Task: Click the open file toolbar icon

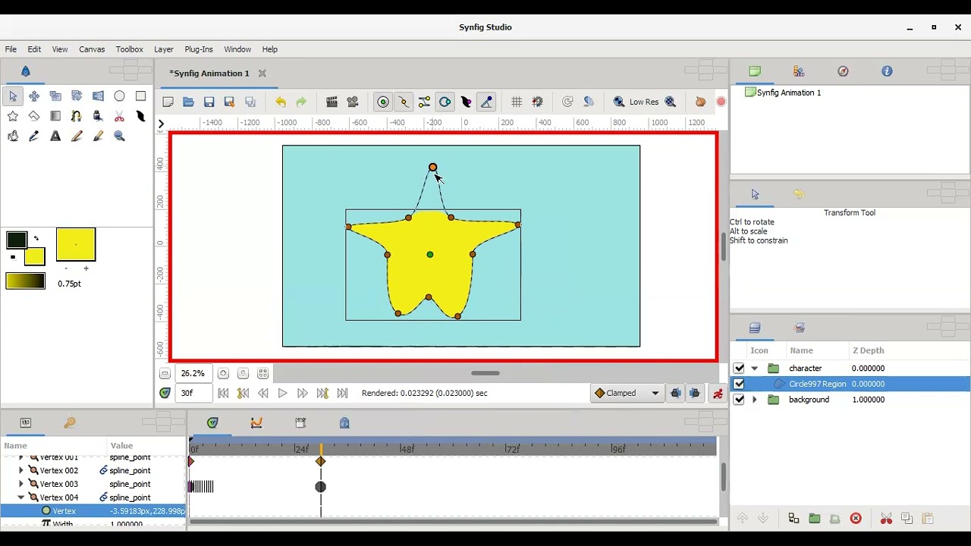Action: [x=188, y=102]
